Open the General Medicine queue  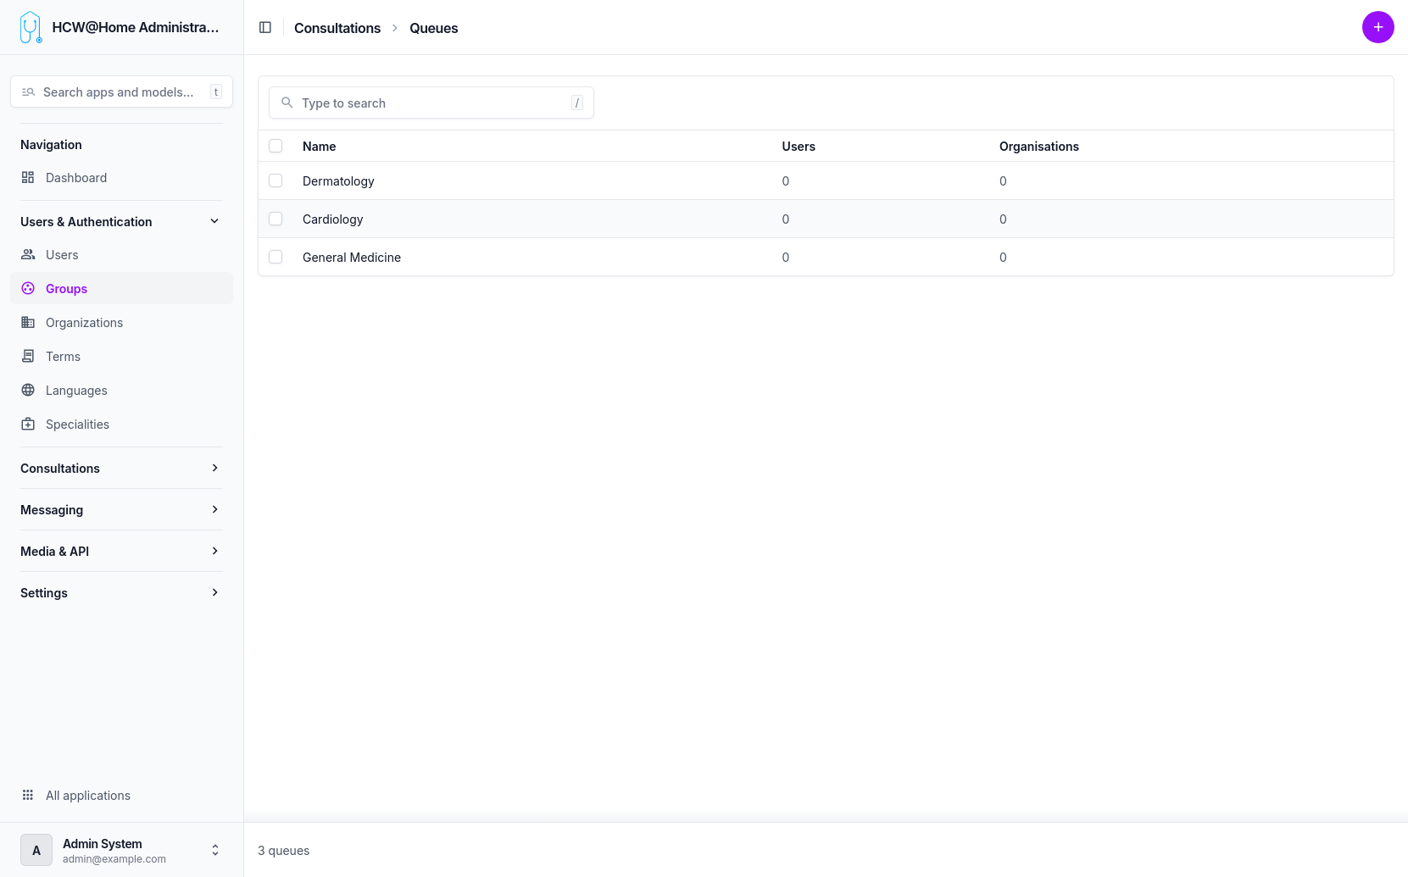pos(352,258)
